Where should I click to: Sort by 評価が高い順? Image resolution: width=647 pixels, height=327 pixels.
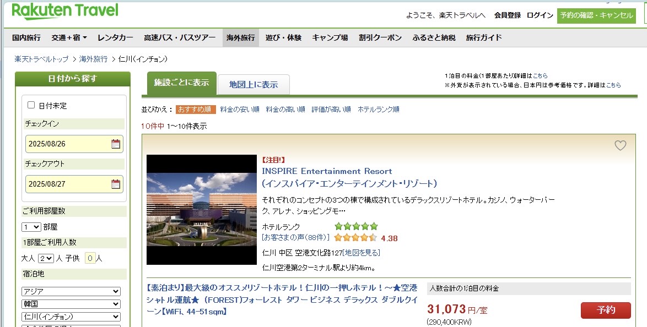tap(331, 109)
